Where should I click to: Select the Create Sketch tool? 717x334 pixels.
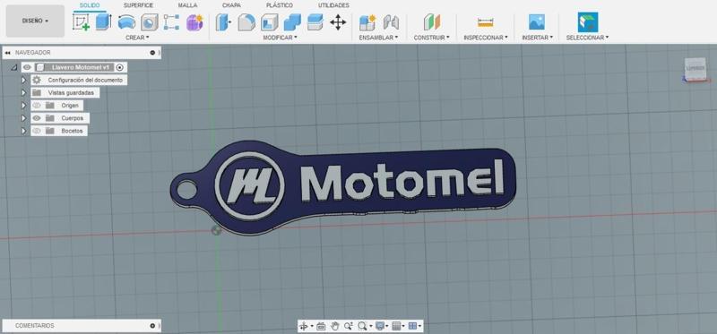pos(81,21)
